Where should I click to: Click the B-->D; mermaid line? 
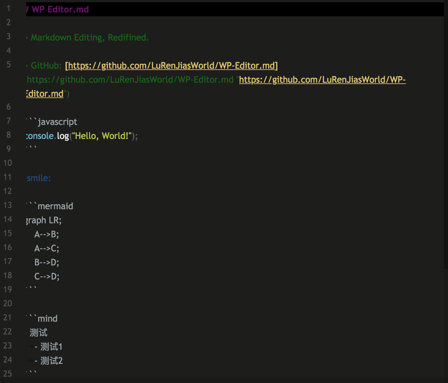coord(47,262)
